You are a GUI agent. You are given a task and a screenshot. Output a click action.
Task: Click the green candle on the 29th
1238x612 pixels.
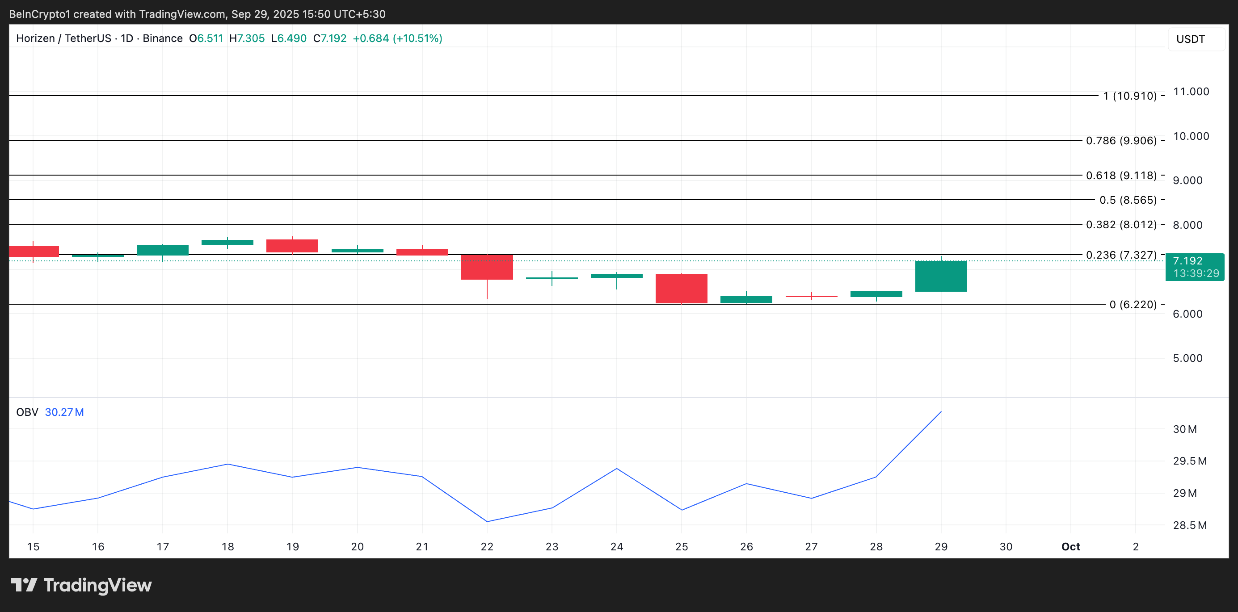point(940,276)
